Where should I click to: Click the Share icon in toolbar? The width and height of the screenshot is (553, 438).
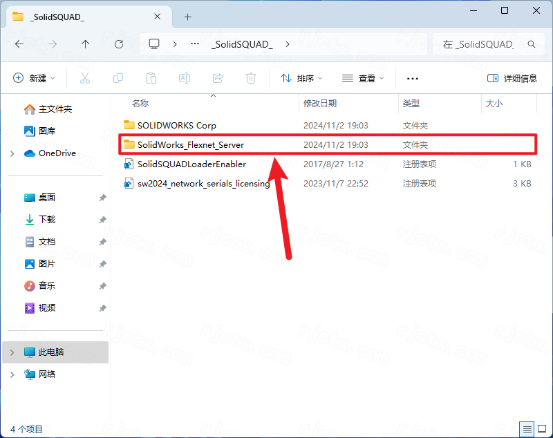(x=218, y=79)
